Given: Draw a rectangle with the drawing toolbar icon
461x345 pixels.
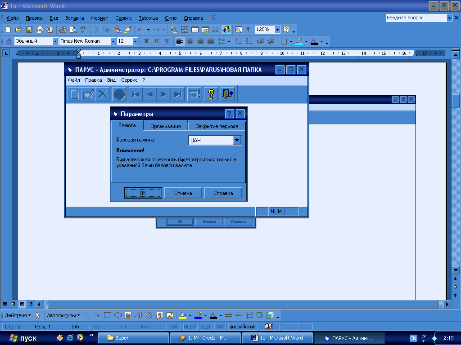Looking at the screenshot, I should click(x=108, y=315).
